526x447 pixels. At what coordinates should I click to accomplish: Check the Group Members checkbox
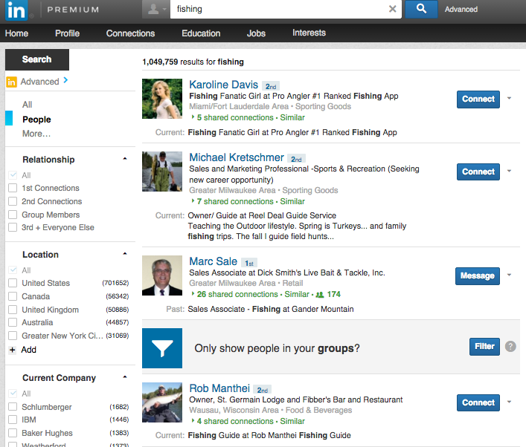[x=13, y=215]
